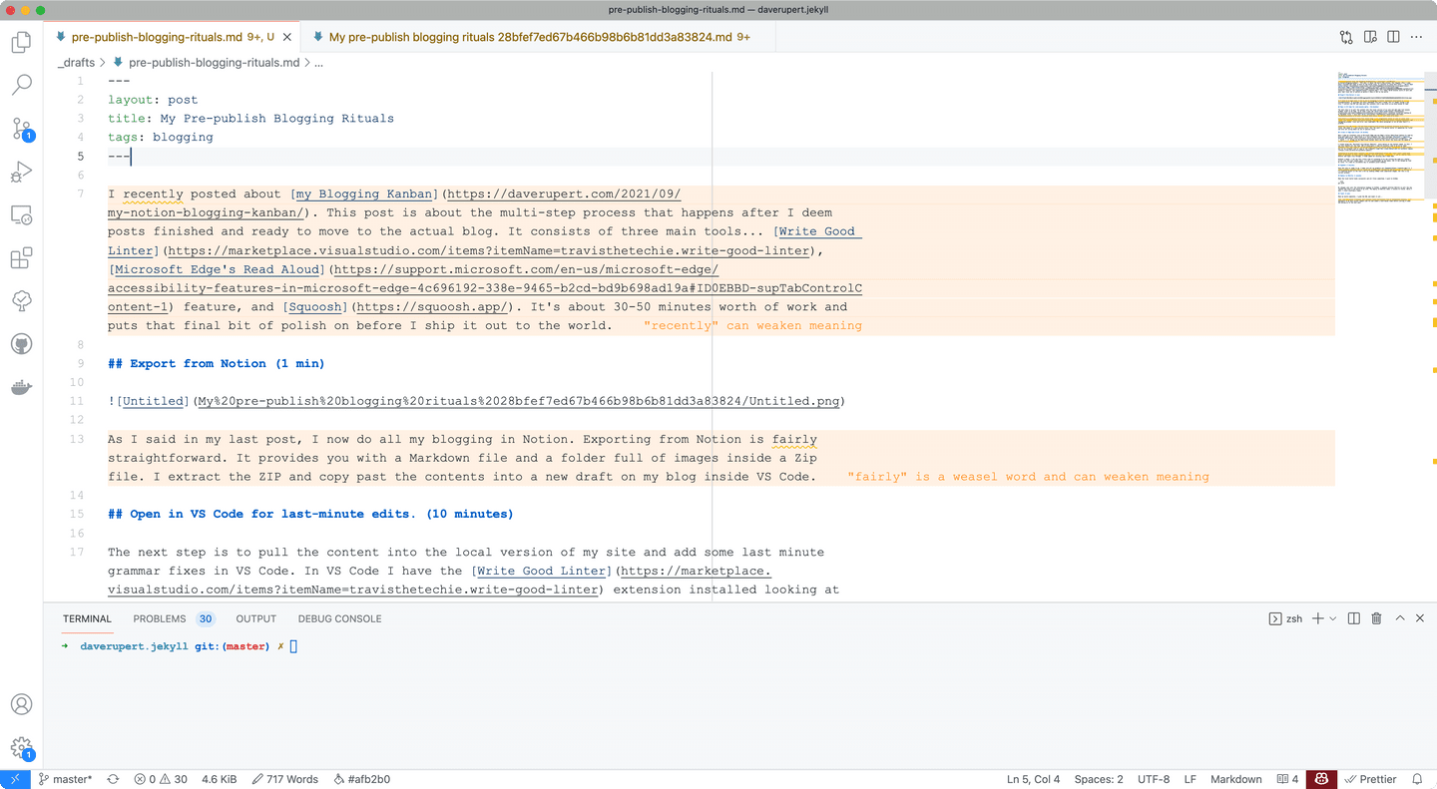Click the synchronize changes icon
This screenshot has height=789, width=1437.
(x=113, y=779)
